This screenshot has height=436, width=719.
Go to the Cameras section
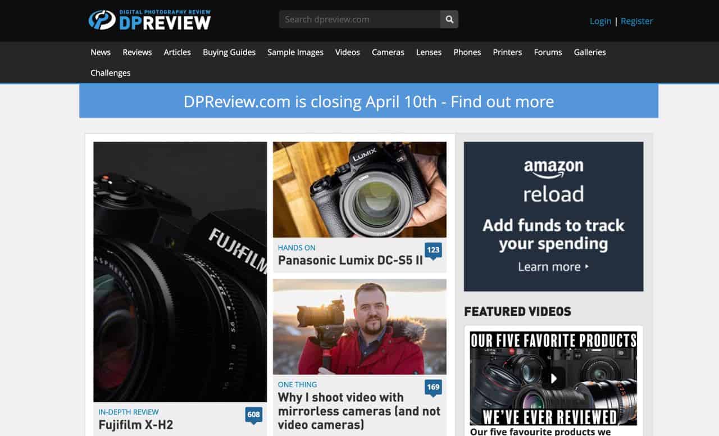(388, 52)
